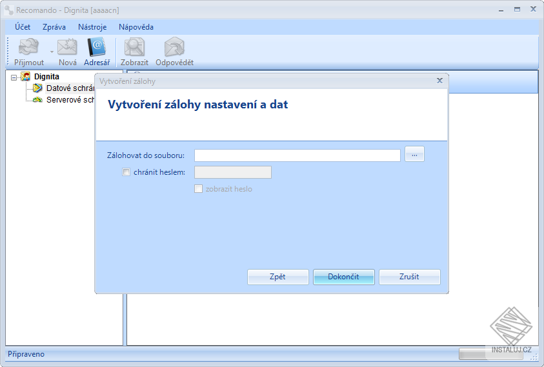This screenshot has width=544, height=367.
Task: Select the Datové schránky tree item
Action: pos(70,88)
